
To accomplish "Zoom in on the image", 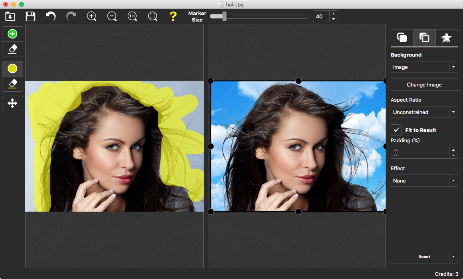I will click(x=91, y=16).
